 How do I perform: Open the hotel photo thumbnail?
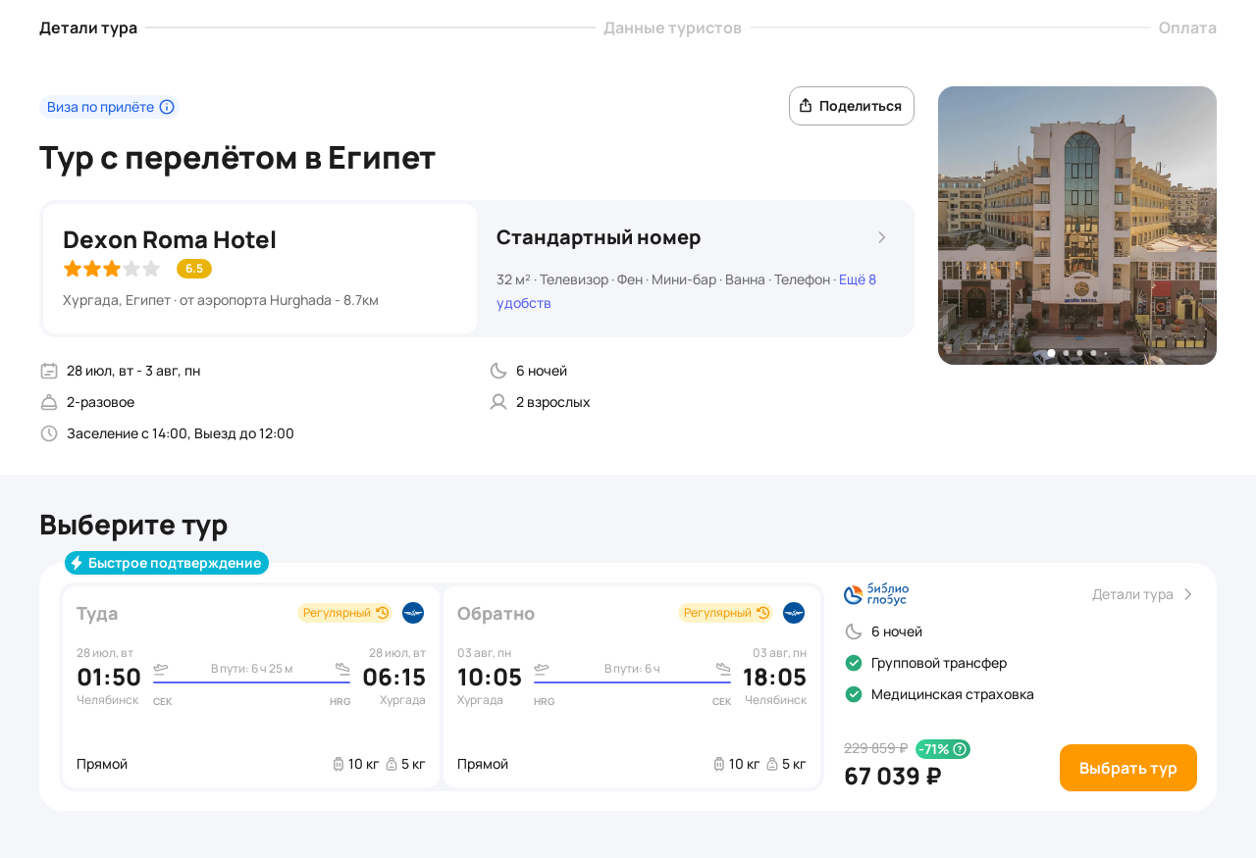(x=1077, y=226)
